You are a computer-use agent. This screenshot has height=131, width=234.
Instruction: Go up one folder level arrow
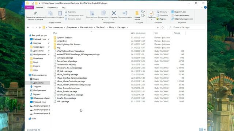[40, 27]
